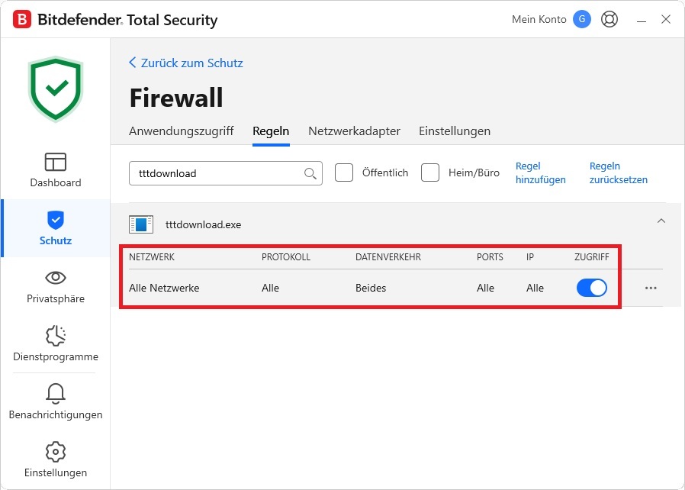This screenshot has height=490, width=685.
Task: Open the firewall Einstellungen tab
Action: 455,131
